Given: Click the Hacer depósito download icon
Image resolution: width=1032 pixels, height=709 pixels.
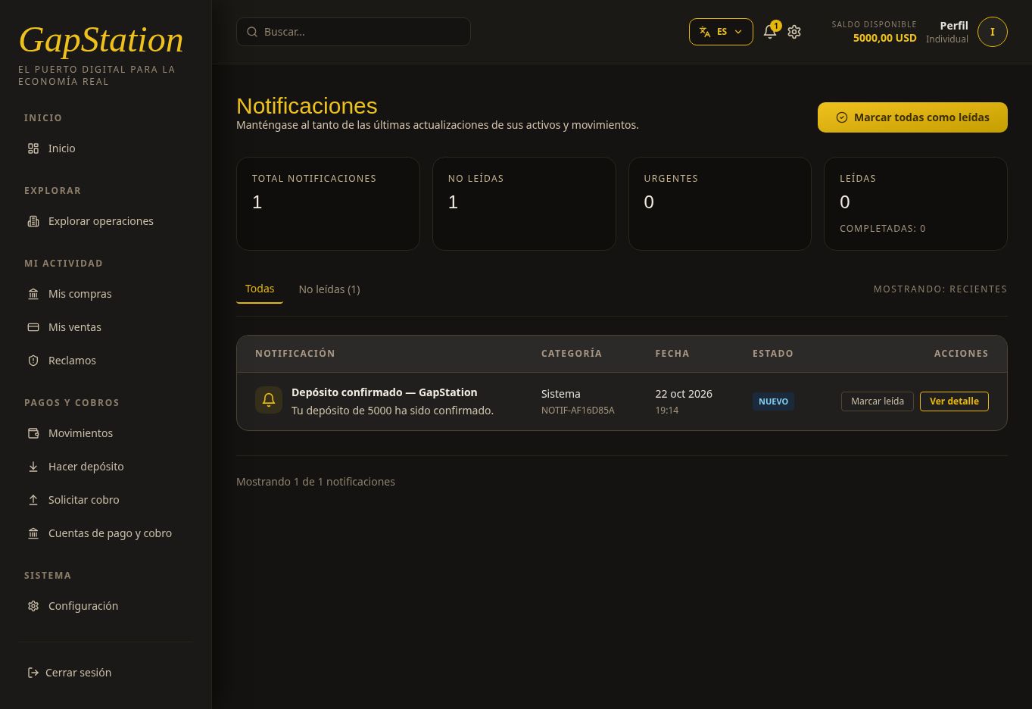Looking at the screenshot, I should click(x=33, y=467).
